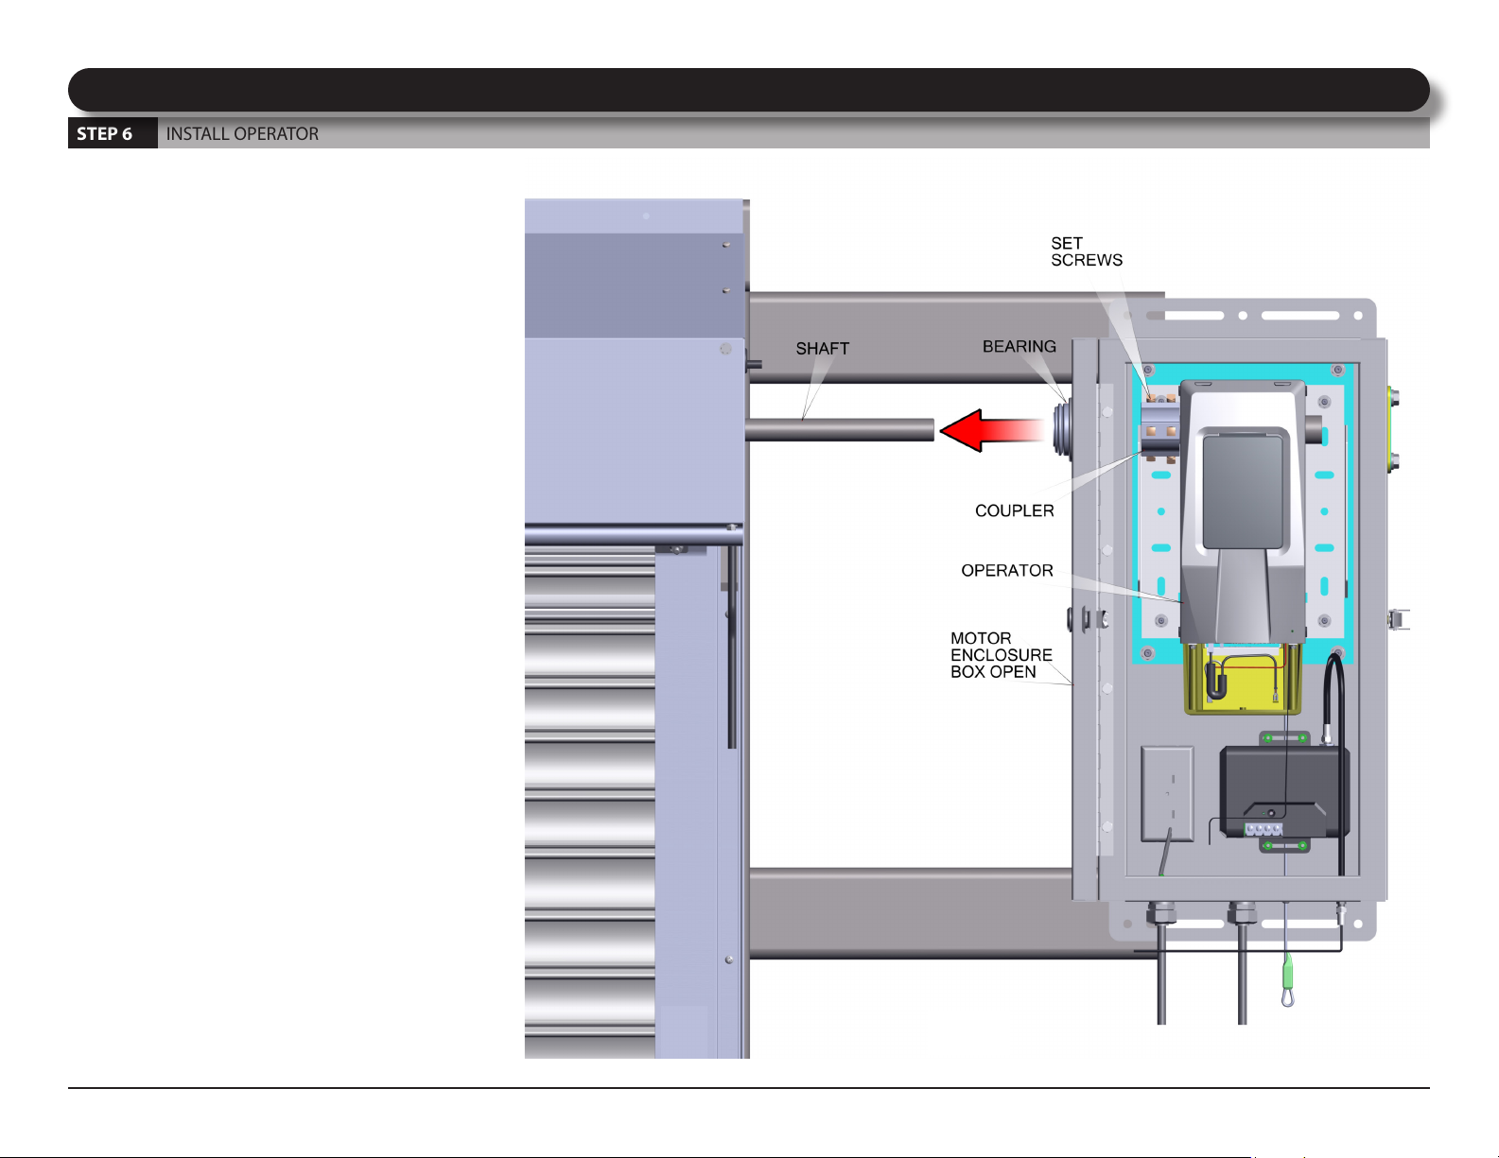The image size is (1499, 1158).
Task: Click the STEP 6 label
Action: pos(104,133)
